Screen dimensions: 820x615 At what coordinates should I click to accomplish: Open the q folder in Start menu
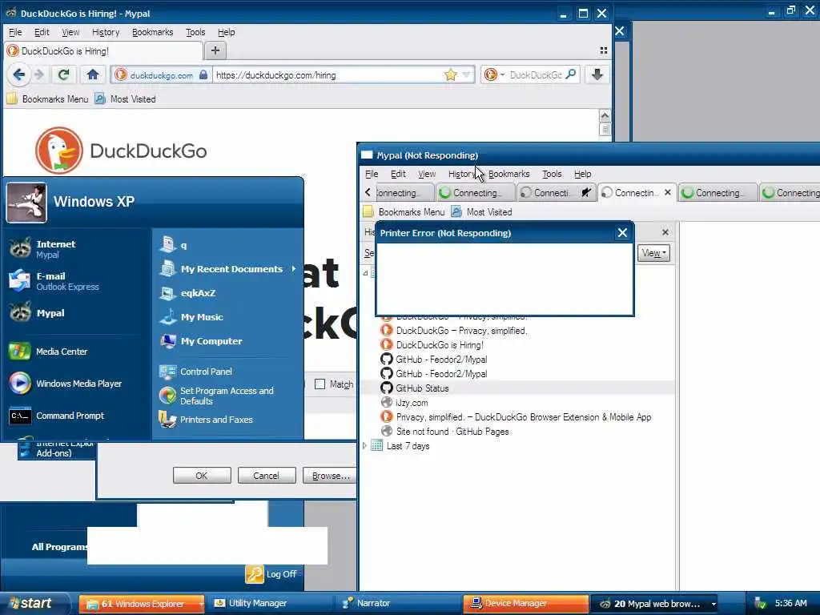click(x=183, y=245)
